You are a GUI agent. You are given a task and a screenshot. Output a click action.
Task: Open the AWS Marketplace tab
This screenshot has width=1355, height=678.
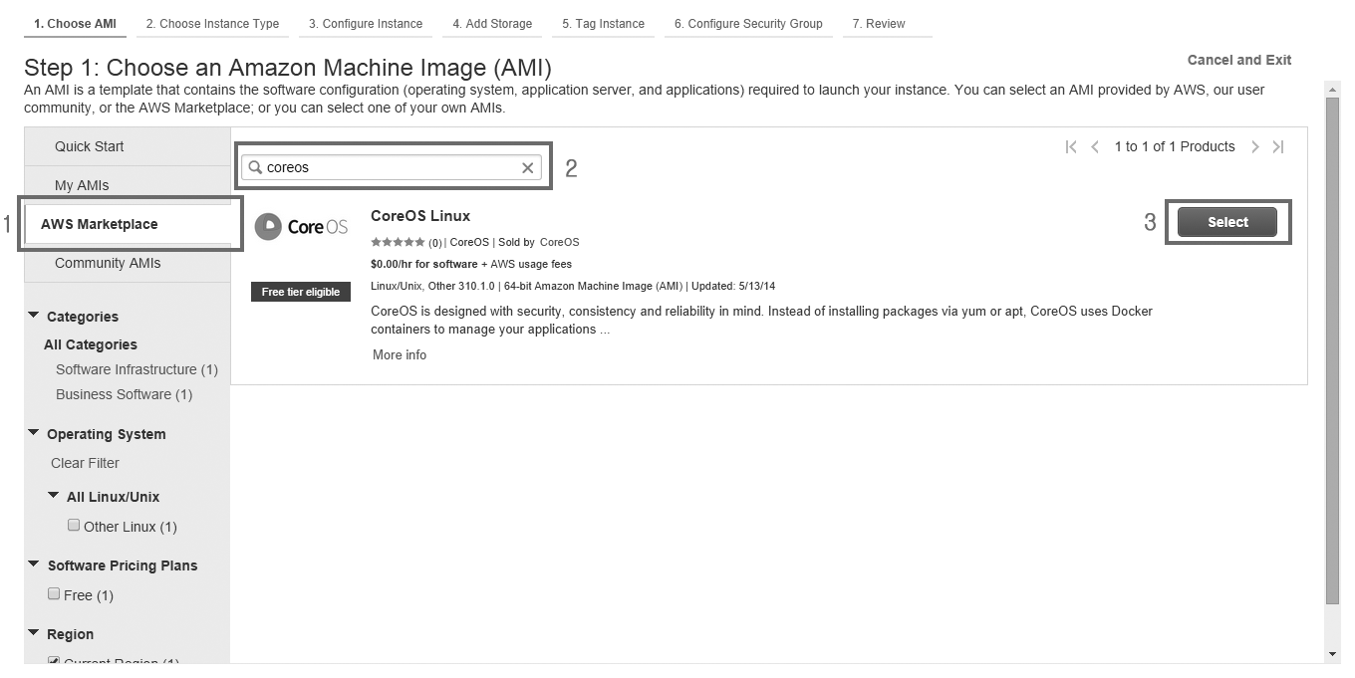pos(100,224)
